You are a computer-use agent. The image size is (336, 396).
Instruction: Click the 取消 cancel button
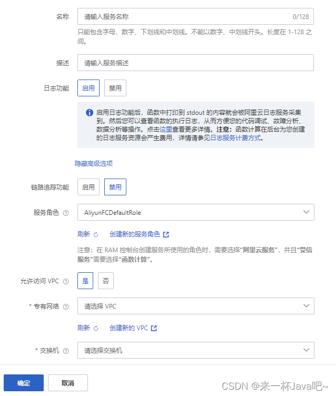pyautogui.click(x=68, y=383)
